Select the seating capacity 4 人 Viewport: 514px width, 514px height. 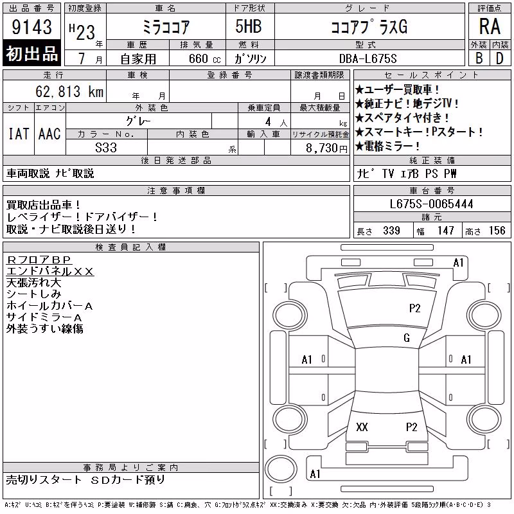coord(276,122)
